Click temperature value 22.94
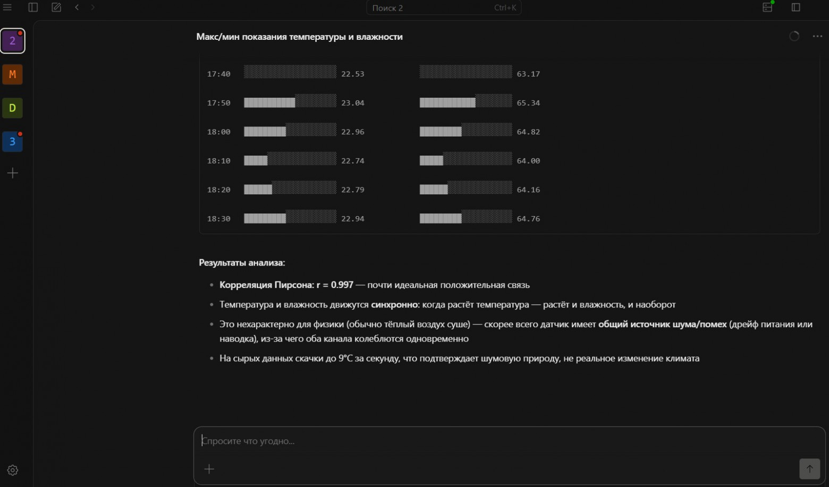 [353, 219]
